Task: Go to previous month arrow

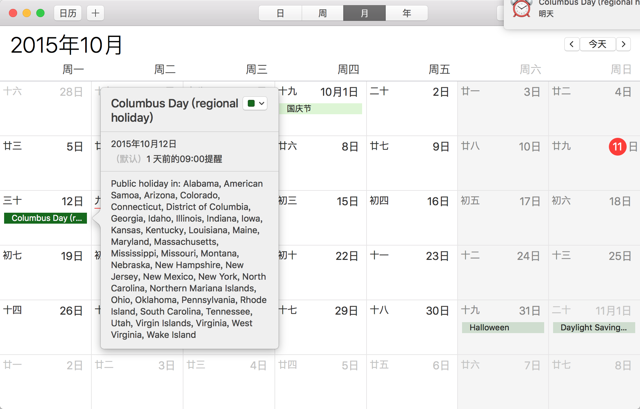Action: pyautogui.click(x=572, y=44)
